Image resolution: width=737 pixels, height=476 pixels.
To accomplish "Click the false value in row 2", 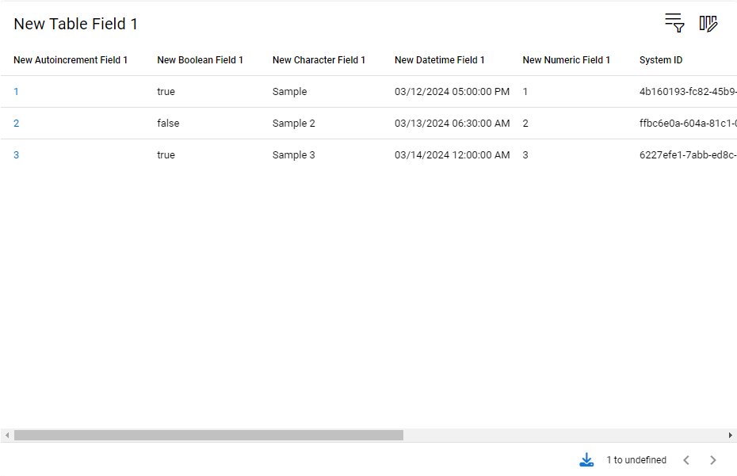I will tap(166, 124).
